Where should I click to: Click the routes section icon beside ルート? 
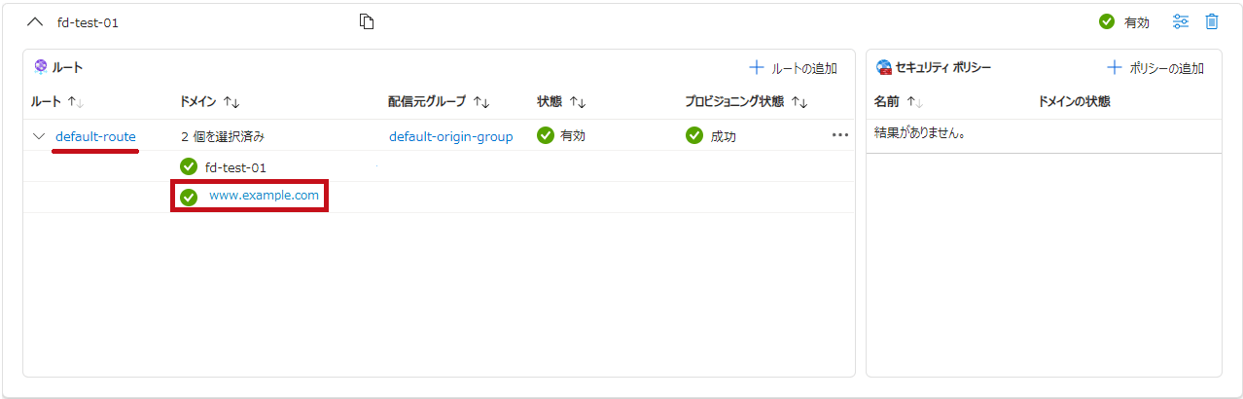click(x=40, y=67)
